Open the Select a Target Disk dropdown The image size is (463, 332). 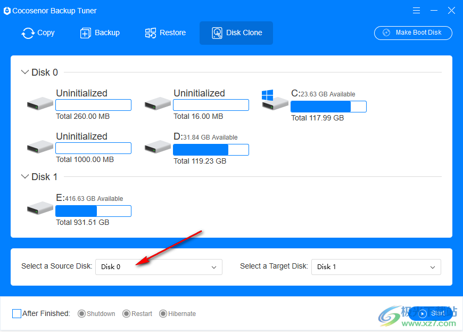[376, 267]
